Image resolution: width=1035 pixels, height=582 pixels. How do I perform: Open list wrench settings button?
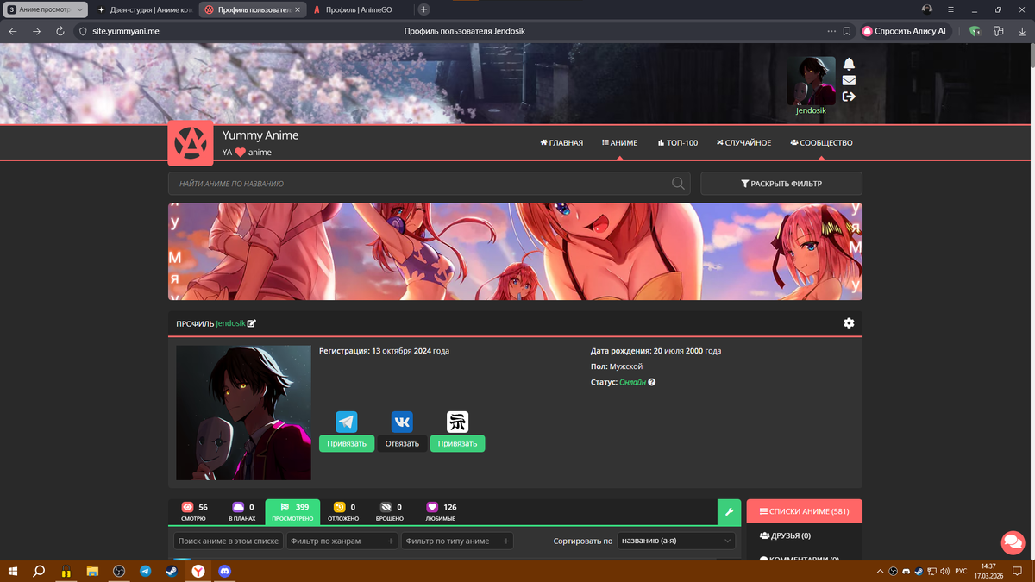729,512
